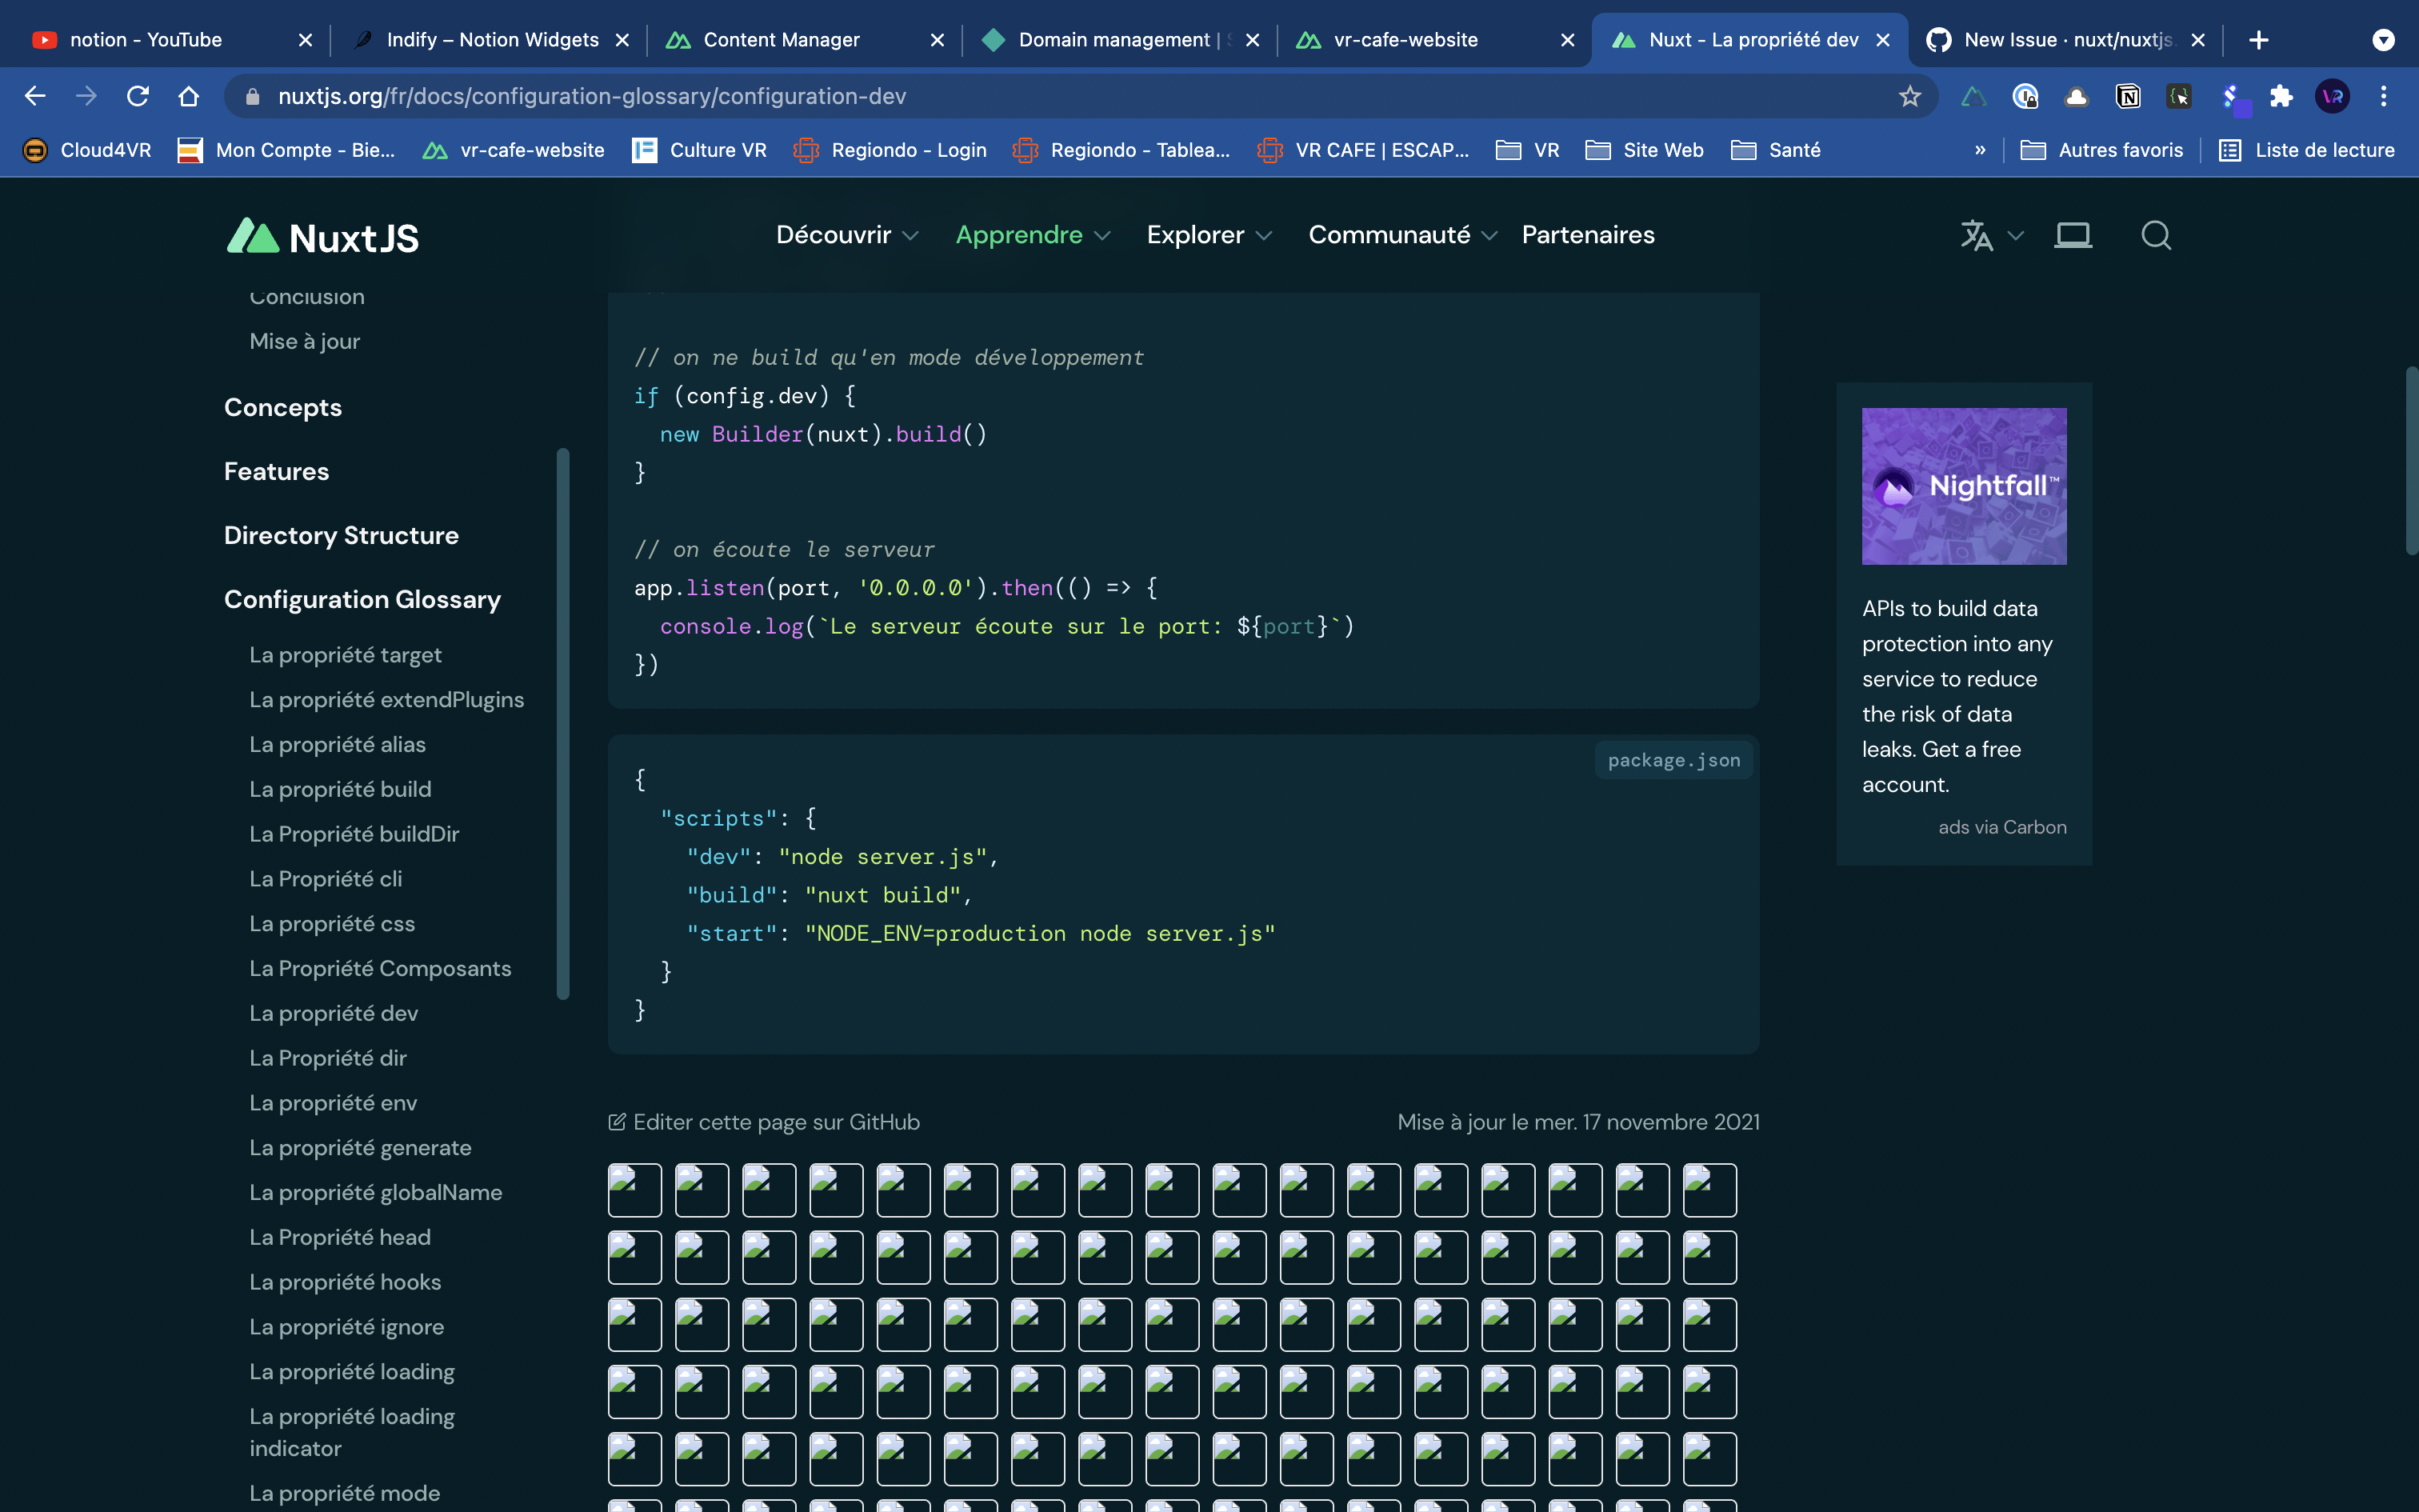
Task: Open Mise à jour sidebar link
Action: 304,341
